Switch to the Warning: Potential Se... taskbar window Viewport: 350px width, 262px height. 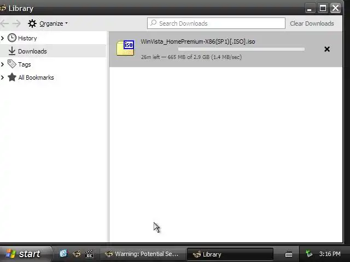[x=142, y=254]
